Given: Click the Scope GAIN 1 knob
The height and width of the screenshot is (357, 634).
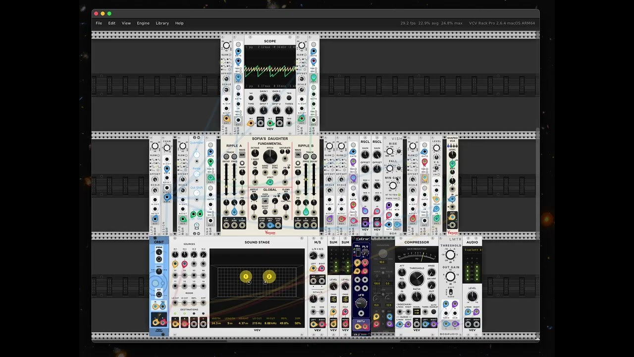Looking at the screenshot, I should click(264, 98).
